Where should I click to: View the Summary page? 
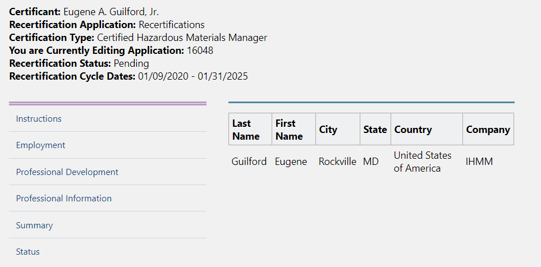(x=34, y=225)
